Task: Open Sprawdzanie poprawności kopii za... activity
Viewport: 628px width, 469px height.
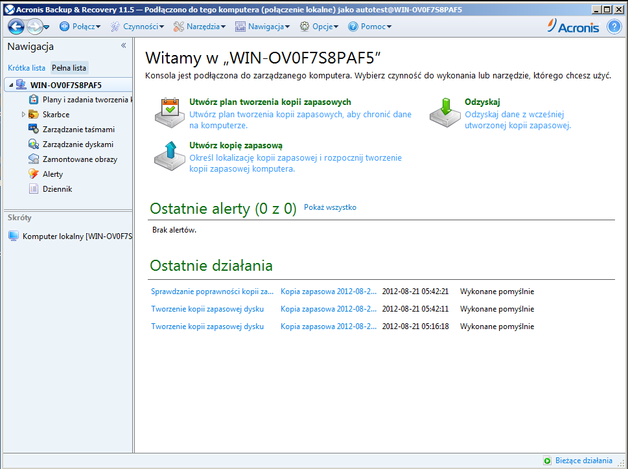Action: 213,292
